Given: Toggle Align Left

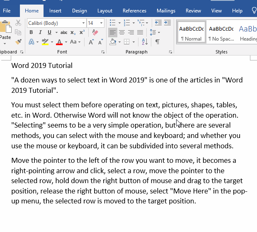Looking at the screenshot, I should [113, 32].
